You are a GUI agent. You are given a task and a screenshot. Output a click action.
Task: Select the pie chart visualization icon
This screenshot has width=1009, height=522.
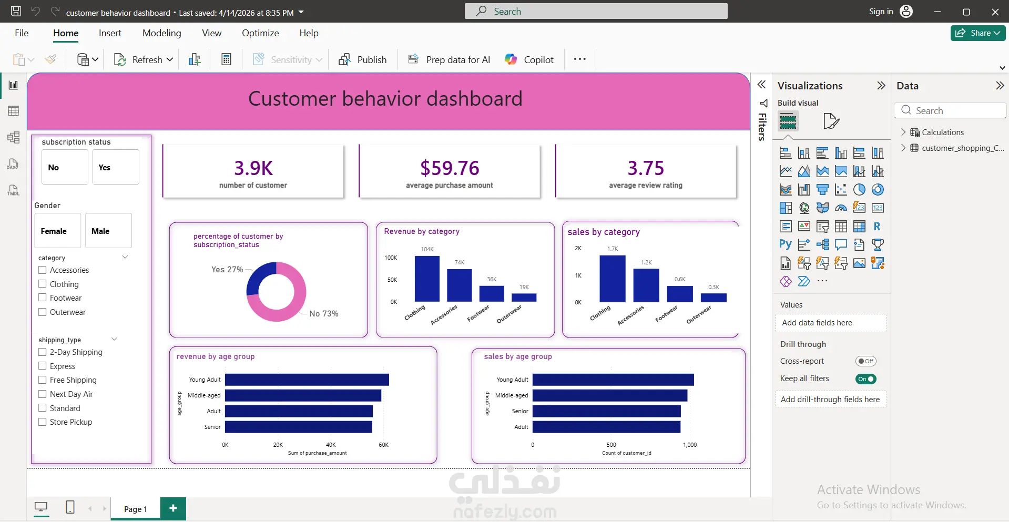point(859,190)
